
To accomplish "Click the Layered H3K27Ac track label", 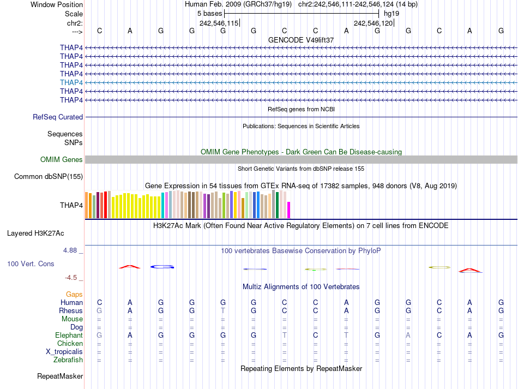I will [35, 233].
